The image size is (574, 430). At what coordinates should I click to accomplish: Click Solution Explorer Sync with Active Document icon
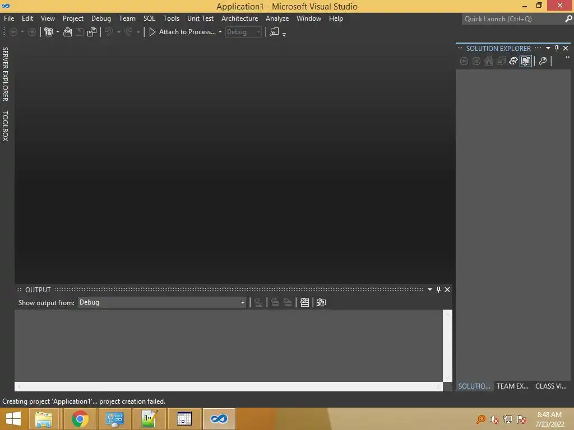click(x=513, y=61)
